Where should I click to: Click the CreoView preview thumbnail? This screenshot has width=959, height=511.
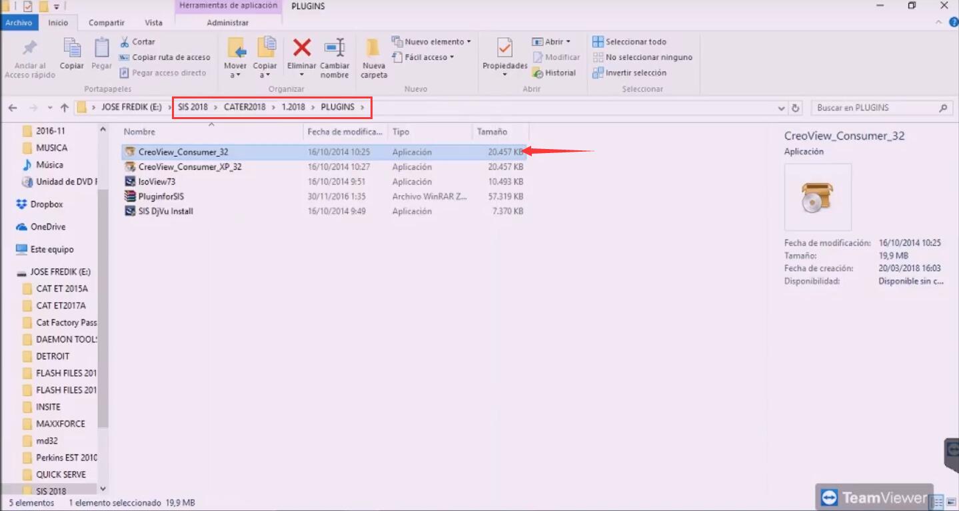tap(818, 197)
